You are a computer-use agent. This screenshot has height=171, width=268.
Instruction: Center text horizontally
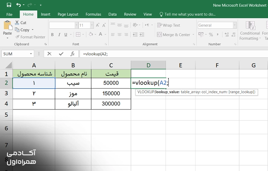(x=119, y=35)
